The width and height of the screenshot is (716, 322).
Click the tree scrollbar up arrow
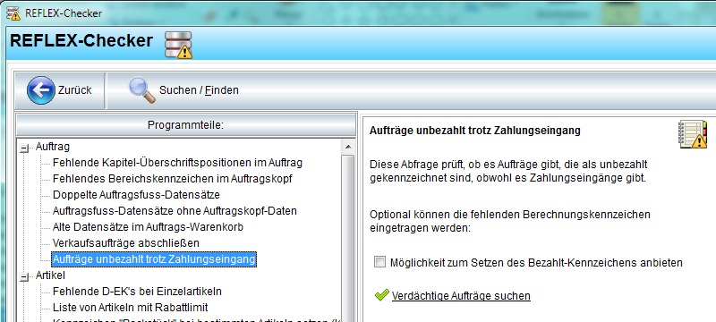[348, 147]
